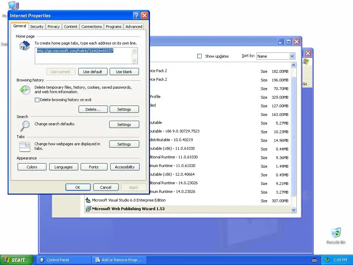The height and width of the screenshot is (265, 353).
Task: Click the Colors button
Action: 32,167
